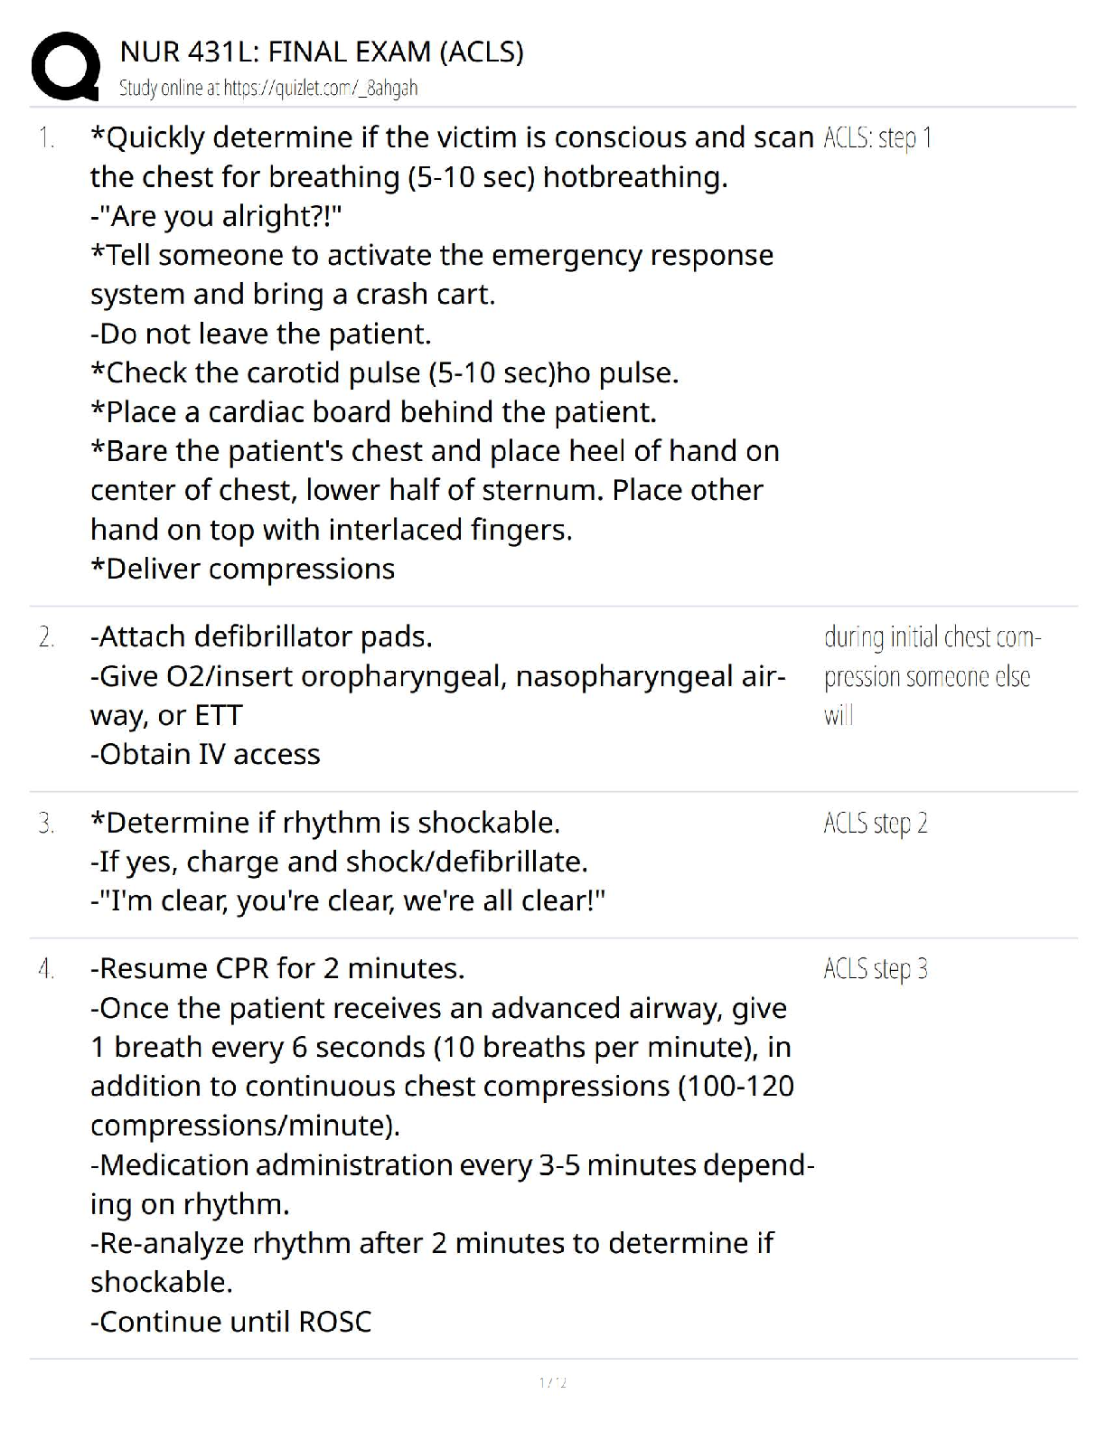Select card number 2
The height and width of the screenshot is (1432, 1106).
coord(46,637)
